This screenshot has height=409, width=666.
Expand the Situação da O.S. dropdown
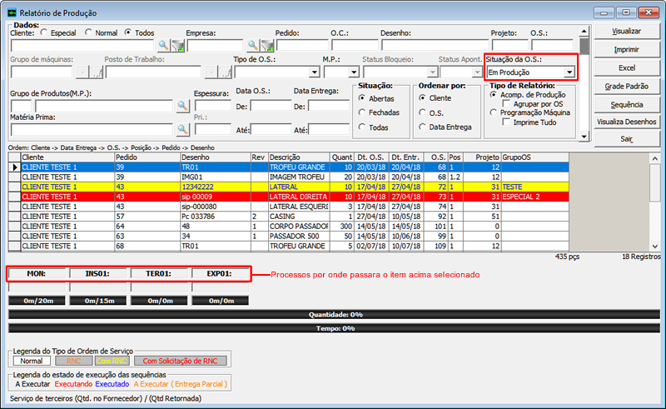click(569, 72)
